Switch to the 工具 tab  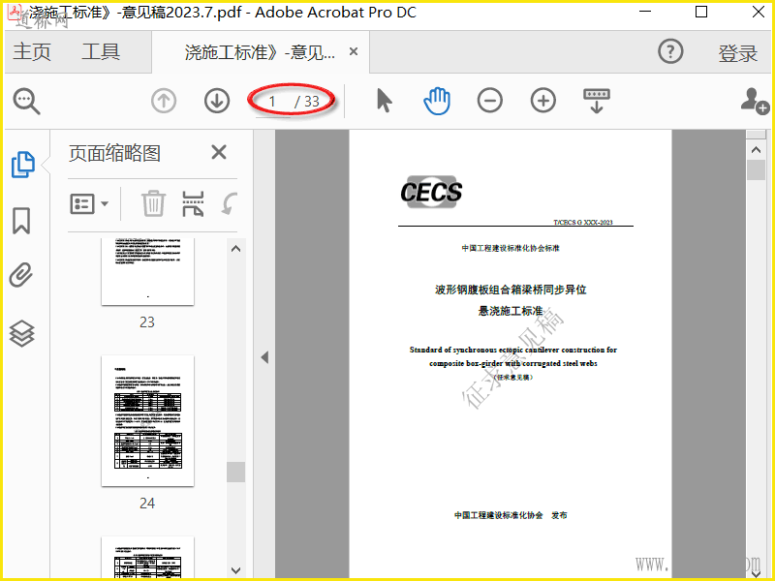101,52
